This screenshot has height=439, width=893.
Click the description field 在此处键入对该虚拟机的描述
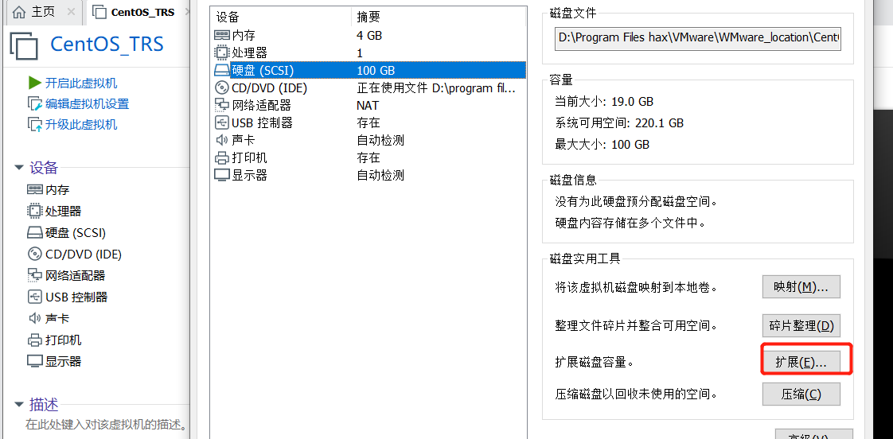pos(106,425)
